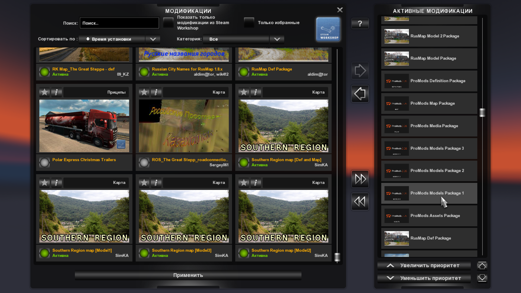This screenshot has height=293, width=521.
Task: Favorite Southern Region map [Model3]
Action: [144, 183]
